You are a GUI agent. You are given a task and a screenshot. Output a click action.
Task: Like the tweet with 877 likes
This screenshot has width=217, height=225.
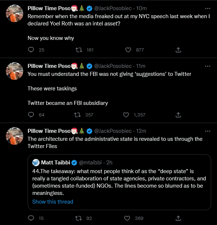tap(128, 50)
